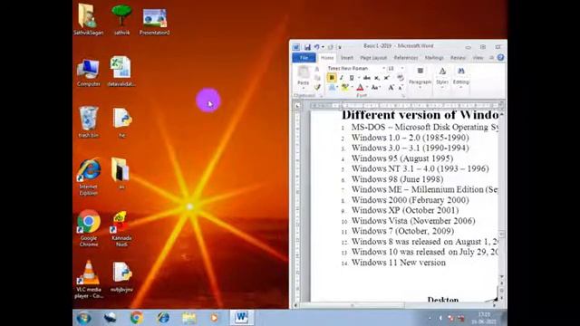The image size is (580, 326).
Task: Toggle Bold formatting in the Font group
Action: click(332, 78)
